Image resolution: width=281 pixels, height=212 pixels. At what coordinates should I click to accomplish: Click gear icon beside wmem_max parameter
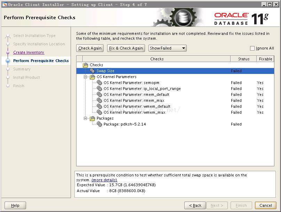pos(99,112)
